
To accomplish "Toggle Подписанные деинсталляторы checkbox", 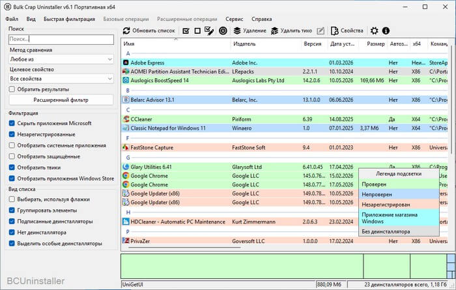I will tap(12, 222).
